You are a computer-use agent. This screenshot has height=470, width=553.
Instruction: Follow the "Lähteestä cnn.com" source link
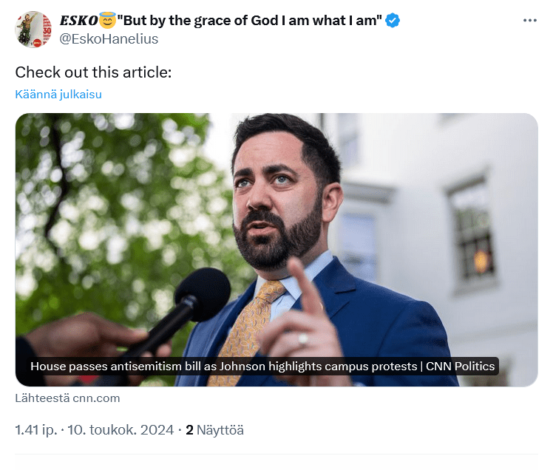[x=67, y=398]
